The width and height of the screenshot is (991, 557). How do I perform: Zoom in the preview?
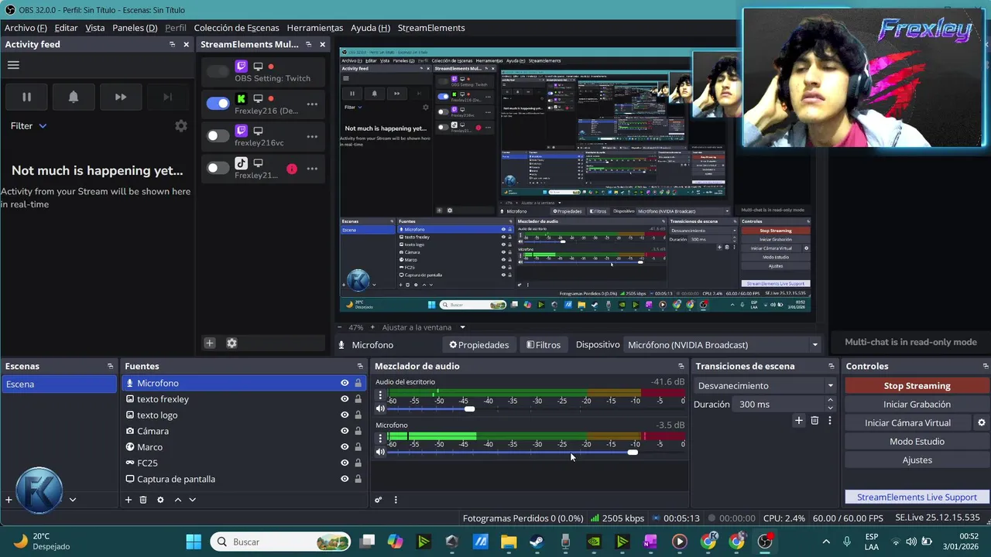[372, 327]
